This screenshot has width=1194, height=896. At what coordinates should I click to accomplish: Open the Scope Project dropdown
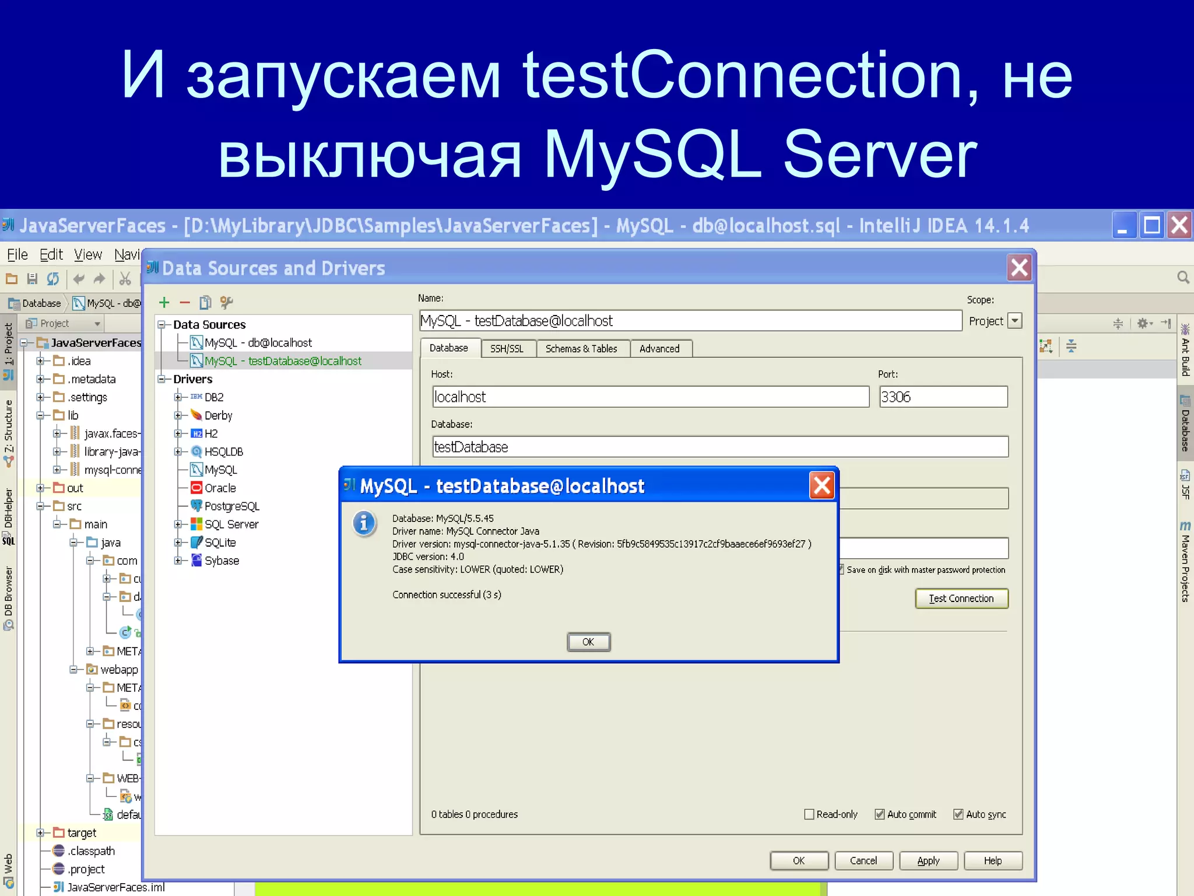1015,321
